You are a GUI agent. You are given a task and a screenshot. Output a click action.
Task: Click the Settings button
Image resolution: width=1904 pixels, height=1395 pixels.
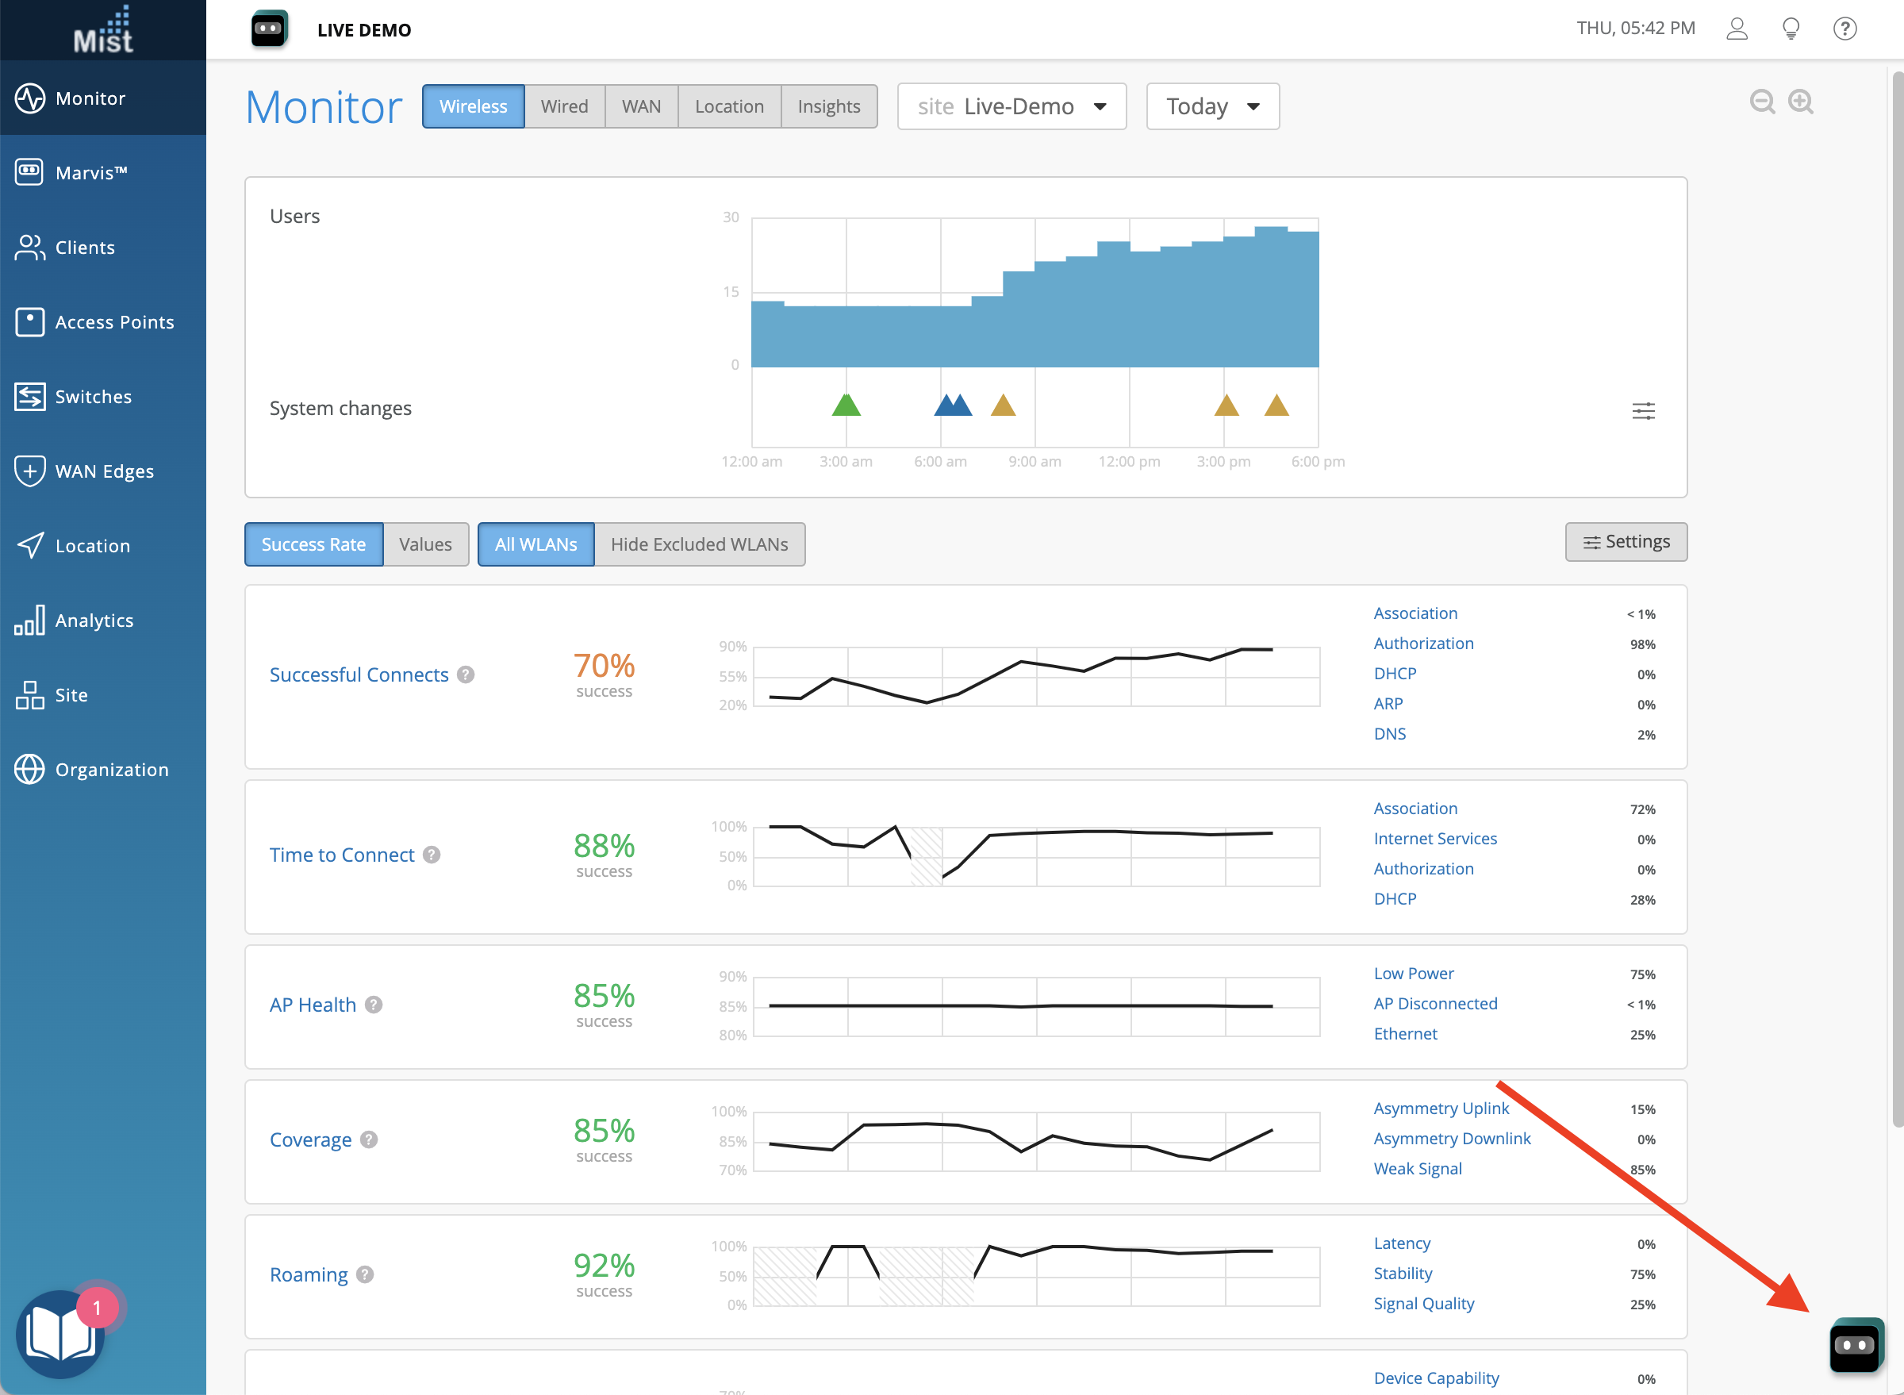click(1626, 542)
